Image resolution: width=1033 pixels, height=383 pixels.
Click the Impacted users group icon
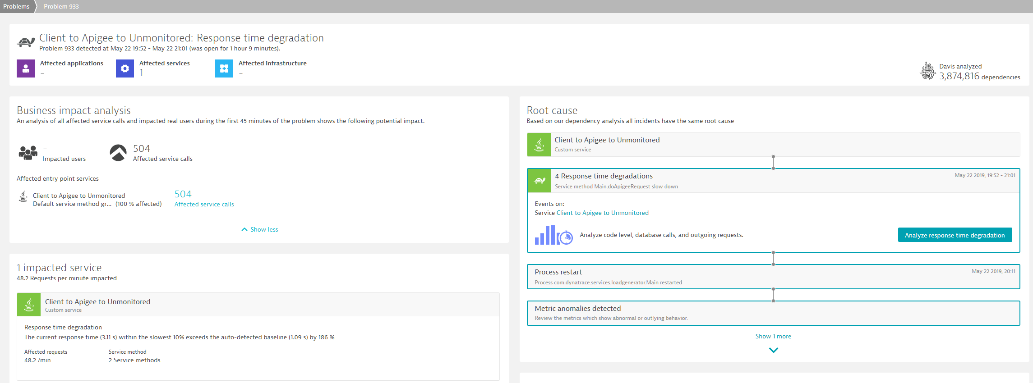tap(28, 153)
